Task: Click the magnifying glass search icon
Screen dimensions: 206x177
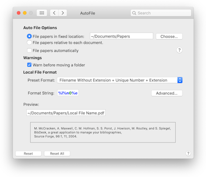Action: pos(134,13)
